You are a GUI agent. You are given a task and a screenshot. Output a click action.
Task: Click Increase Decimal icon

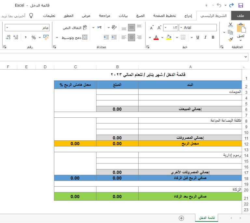(16, 37)
